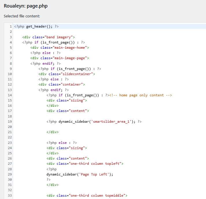Screen dimensions: 206x199
Task: Click the 'main-image-home' div line
Action: click(60, 48)
